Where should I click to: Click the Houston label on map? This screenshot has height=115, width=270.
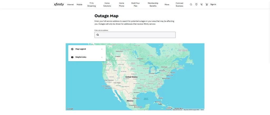click(x=136, y=92)
